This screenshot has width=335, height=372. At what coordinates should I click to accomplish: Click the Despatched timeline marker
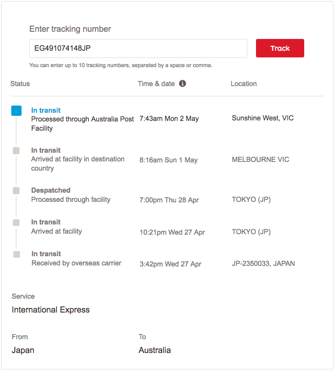coord(16,191)
